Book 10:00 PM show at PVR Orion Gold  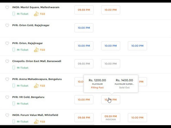pos(84,28)
